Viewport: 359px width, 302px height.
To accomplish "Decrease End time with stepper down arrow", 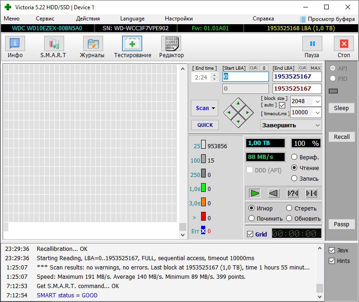I will coord(214,79).
